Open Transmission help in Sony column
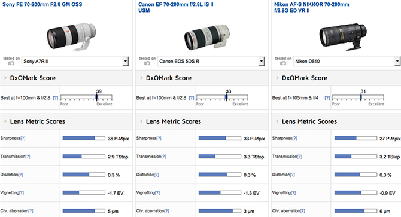401x217 pixels. point(28,157)
